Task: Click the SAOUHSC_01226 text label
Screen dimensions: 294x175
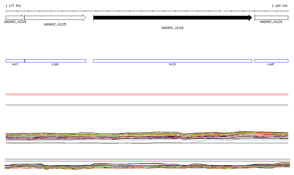Action: pos(172,28)
